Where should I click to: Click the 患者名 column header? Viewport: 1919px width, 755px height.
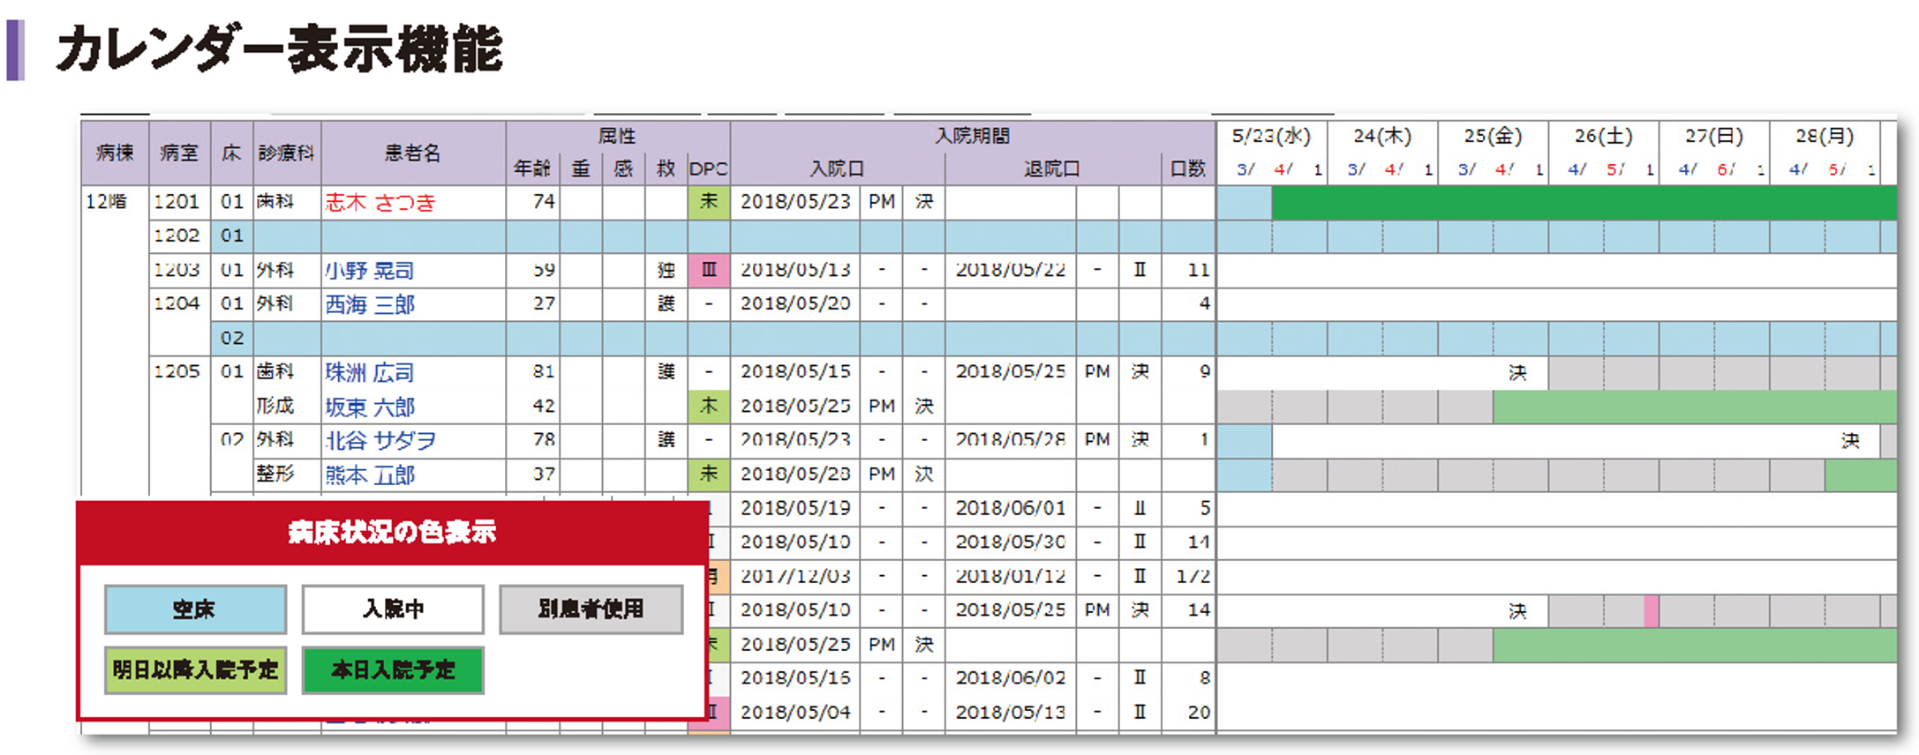point(412,153)
